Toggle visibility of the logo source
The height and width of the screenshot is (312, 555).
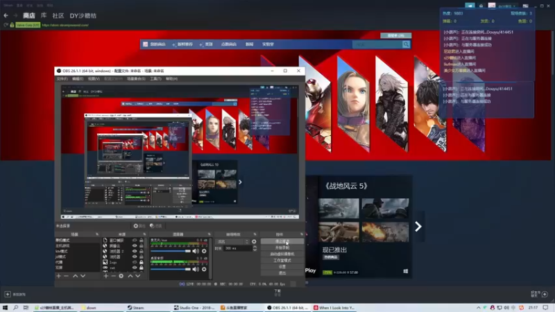[x=135, y=262]
